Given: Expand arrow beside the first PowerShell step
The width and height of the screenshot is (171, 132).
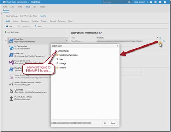Looking at the screenshot, I should [x=6, y=41].
